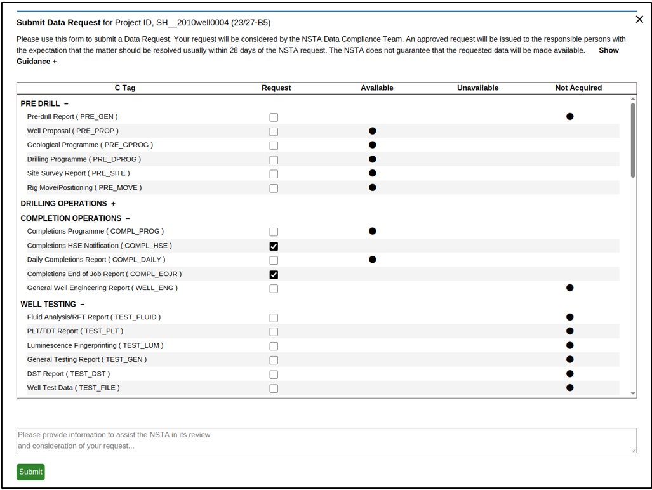Show Guidance for the data request
Image resolution: width=652 pixels, height=490 pixels.
(36, 62)
